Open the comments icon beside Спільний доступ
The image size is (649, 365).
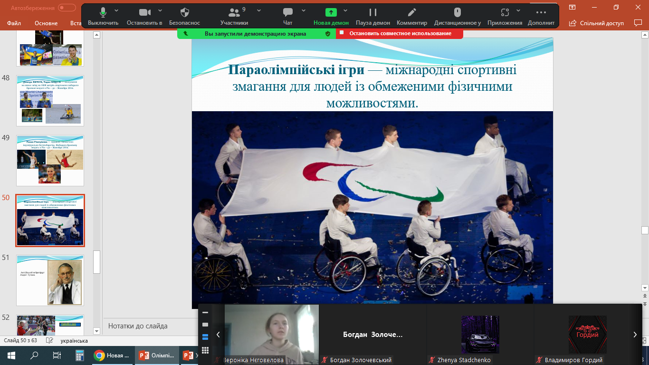[638, 22]
